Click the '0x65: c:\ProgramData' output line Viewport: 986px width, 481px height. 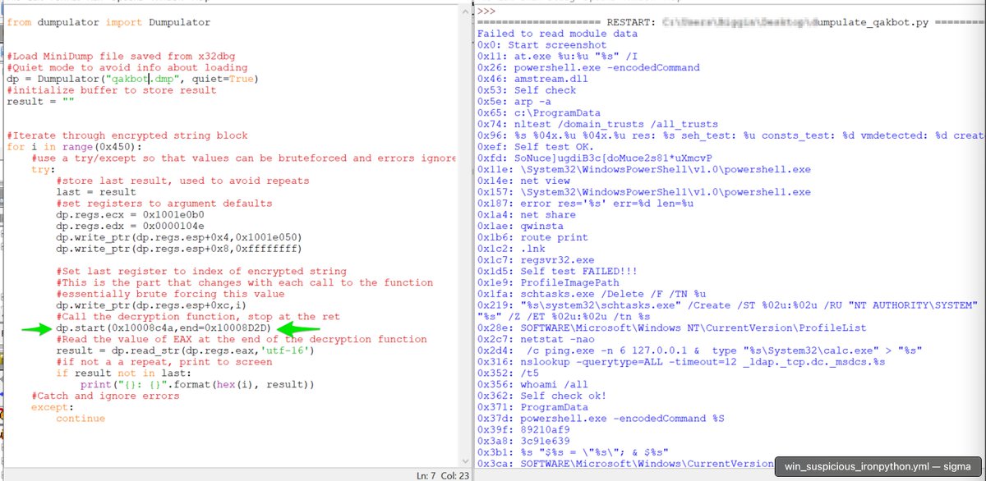[x=539, y=112]
